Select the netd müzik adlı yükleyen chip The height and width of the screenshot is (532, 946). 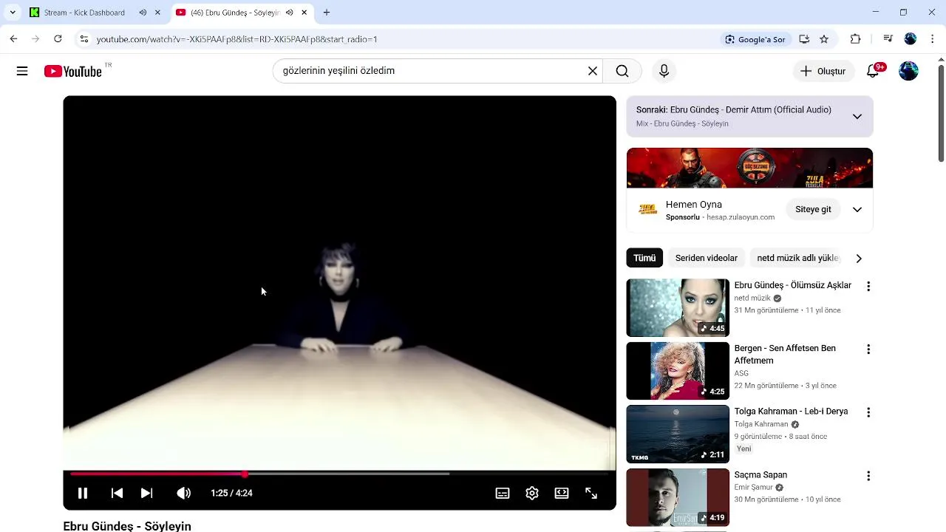click(x=797, y=258)
